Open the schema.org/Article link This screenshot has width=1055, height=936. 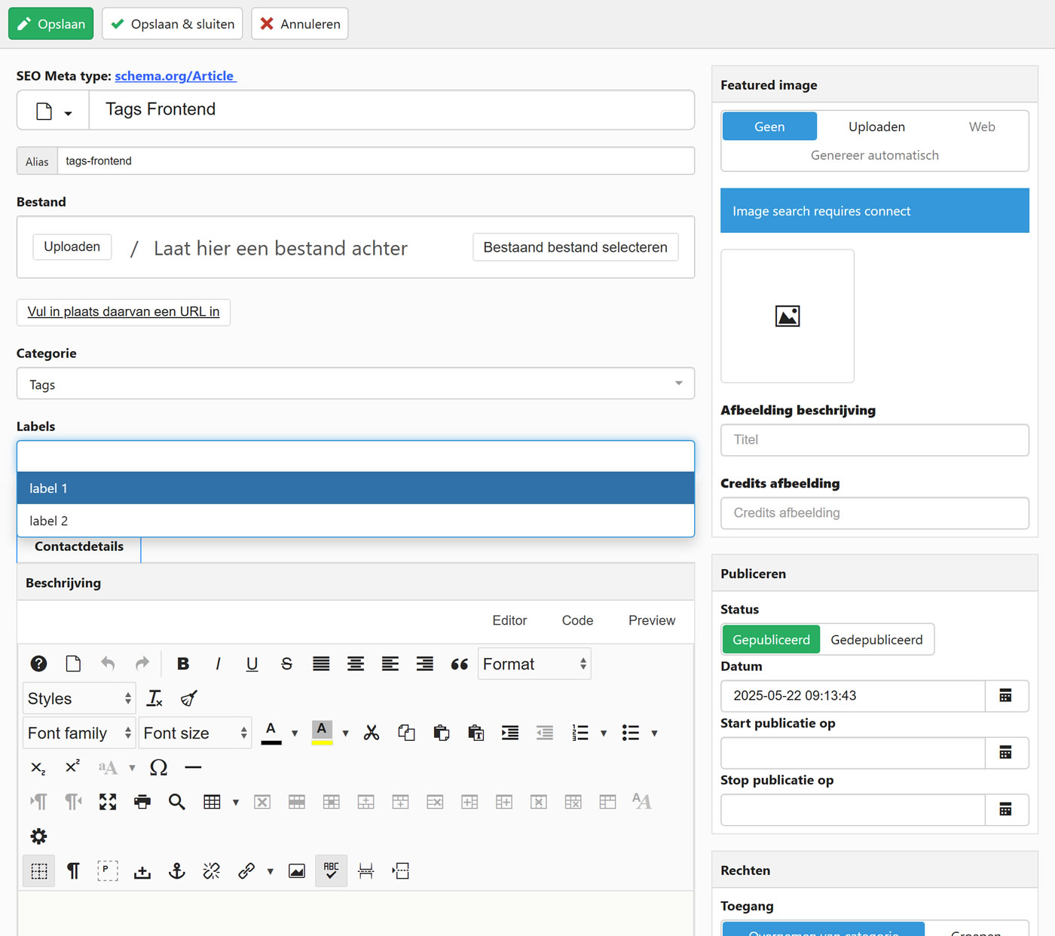[175, 76]
